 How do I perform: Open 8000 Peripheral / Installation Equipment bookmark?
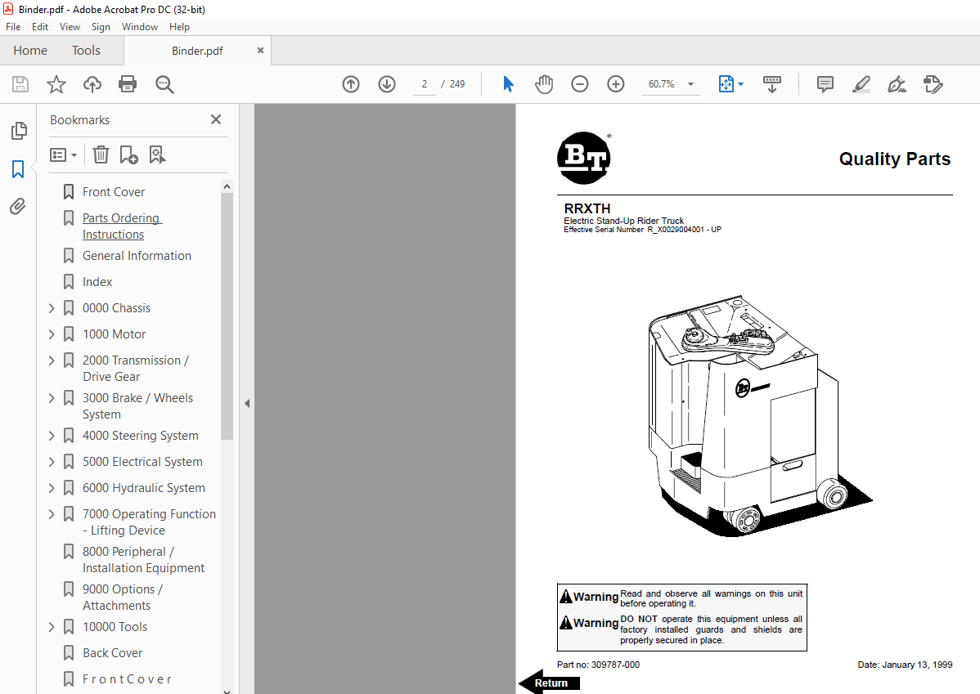pos(144,560)
